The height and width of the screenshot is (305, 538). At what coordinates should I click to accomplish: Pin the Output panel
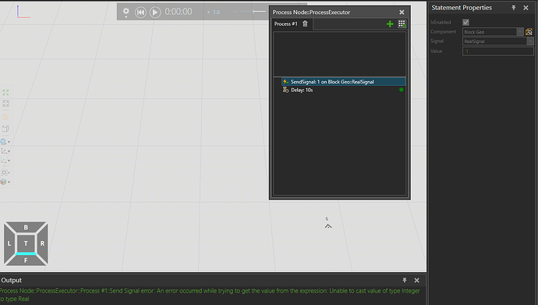click(405, 280)
